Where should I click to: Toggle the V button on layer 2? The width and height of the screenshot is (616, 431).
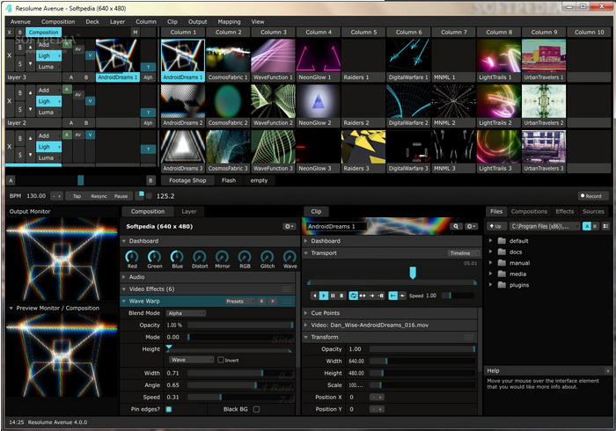(90, 101)
